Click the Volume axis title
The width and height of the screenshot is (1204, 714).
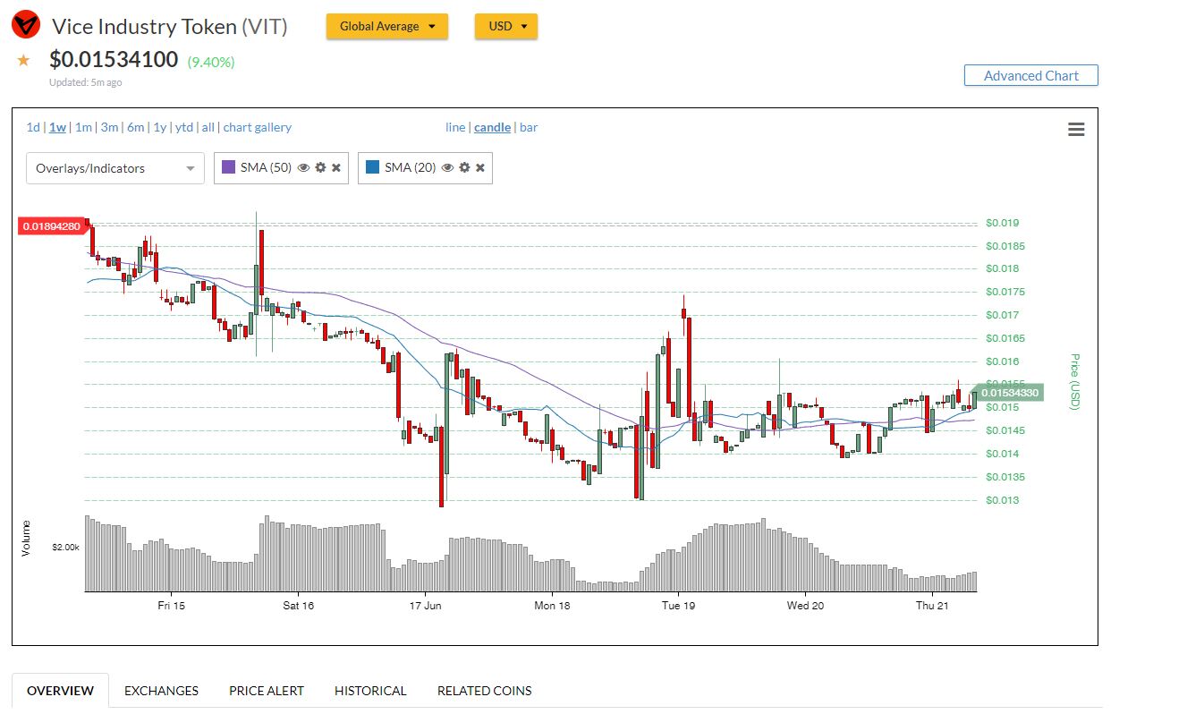pyautogui.click(x=26, y=538)
